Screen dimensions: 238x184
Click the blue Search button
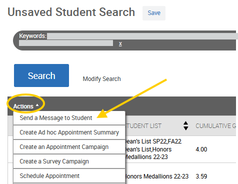[41, 75]
